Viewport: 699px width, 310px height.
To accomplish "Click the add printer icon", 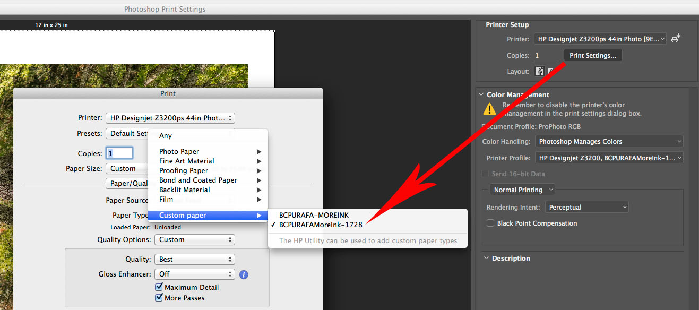I will coord(676,39).
